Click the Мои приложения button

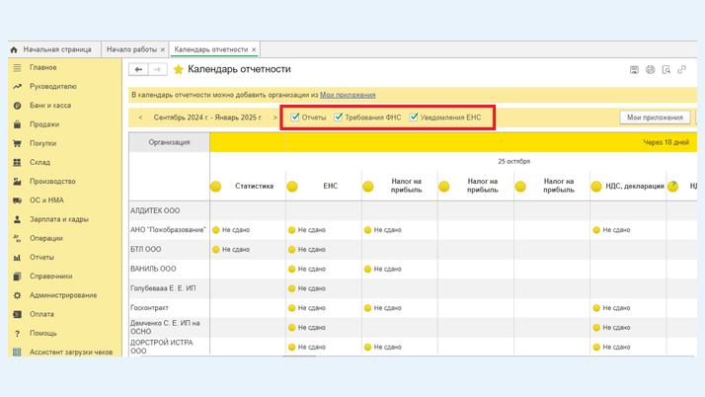point(655,118)
